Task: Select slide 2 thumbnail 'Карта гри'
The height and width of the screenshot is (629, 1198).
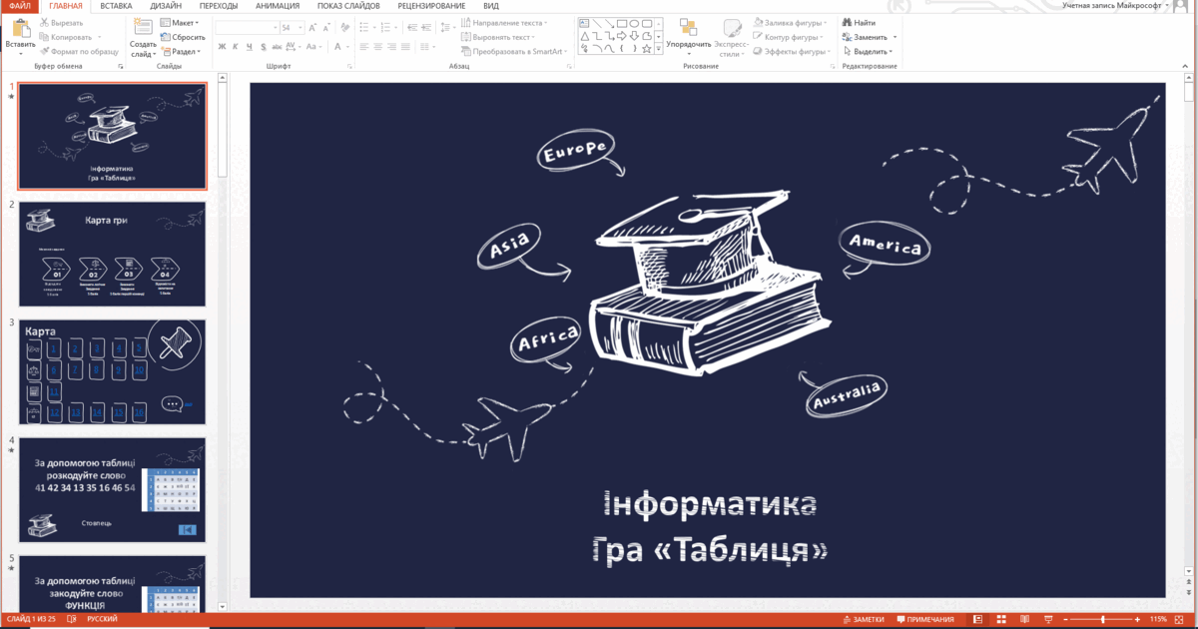Action: [112, 254]
